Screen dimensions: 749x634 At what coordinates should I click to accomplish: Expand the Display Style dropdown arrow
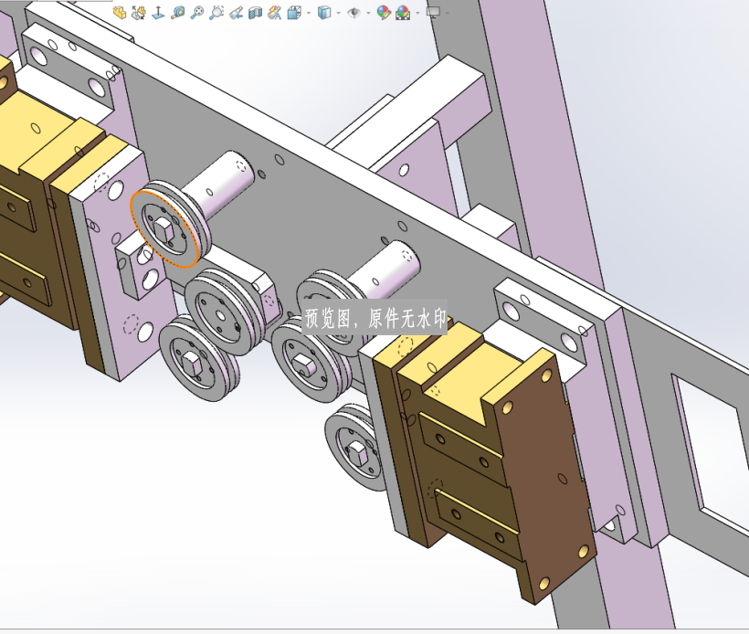click(339, 13)
